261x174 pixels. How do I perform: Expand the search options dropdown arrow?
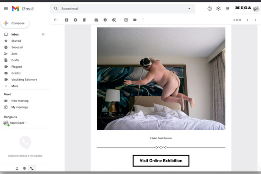tap(189, 9)
